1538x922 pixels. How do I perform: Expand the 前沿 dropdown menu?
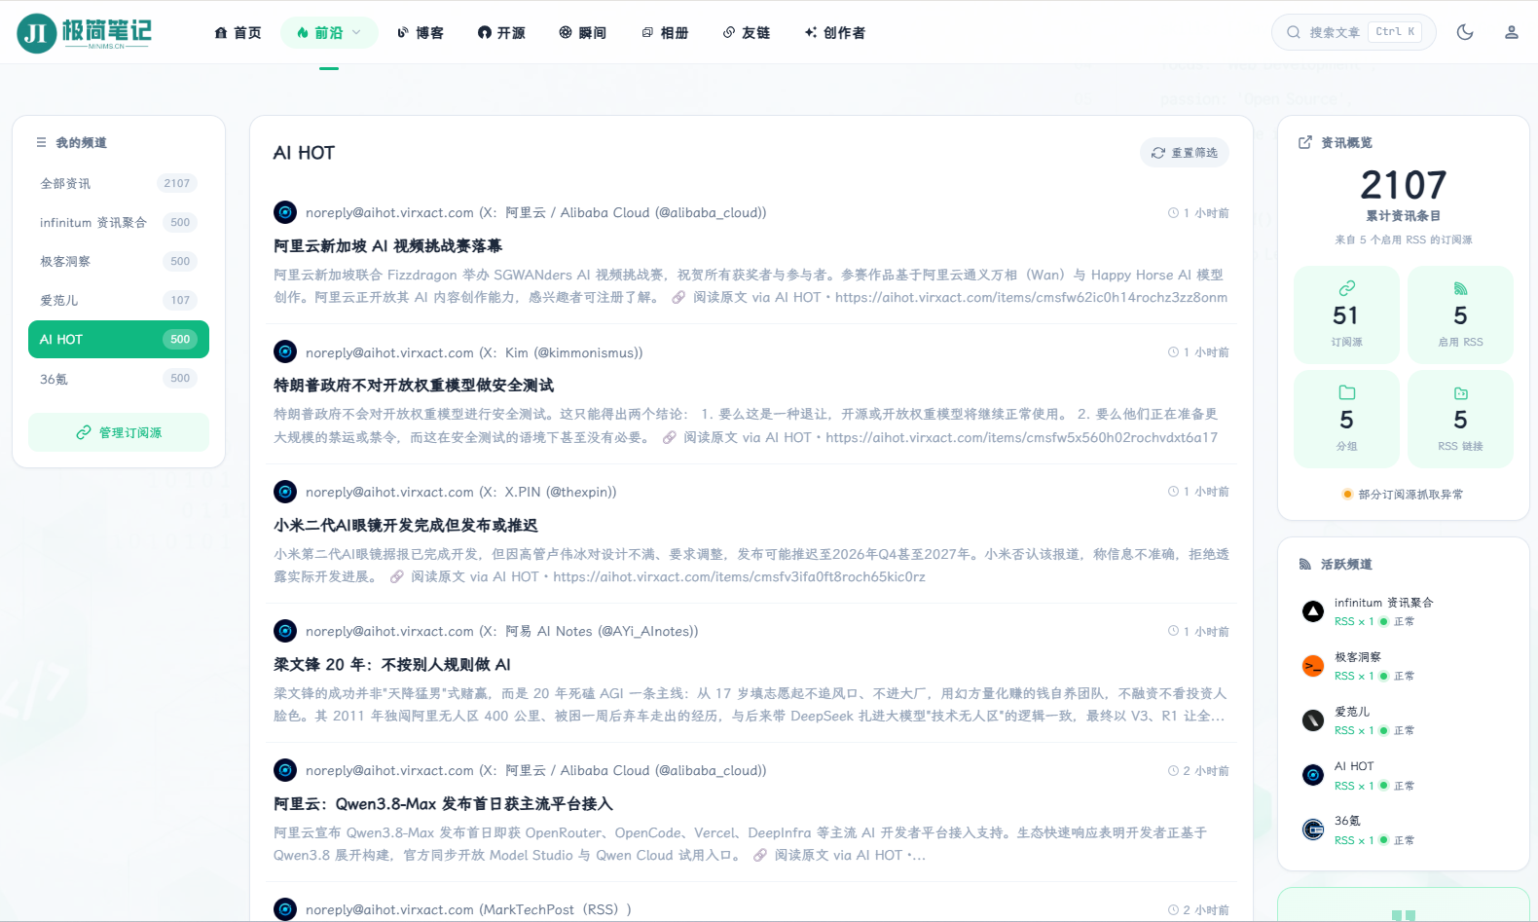coord(329,32)
